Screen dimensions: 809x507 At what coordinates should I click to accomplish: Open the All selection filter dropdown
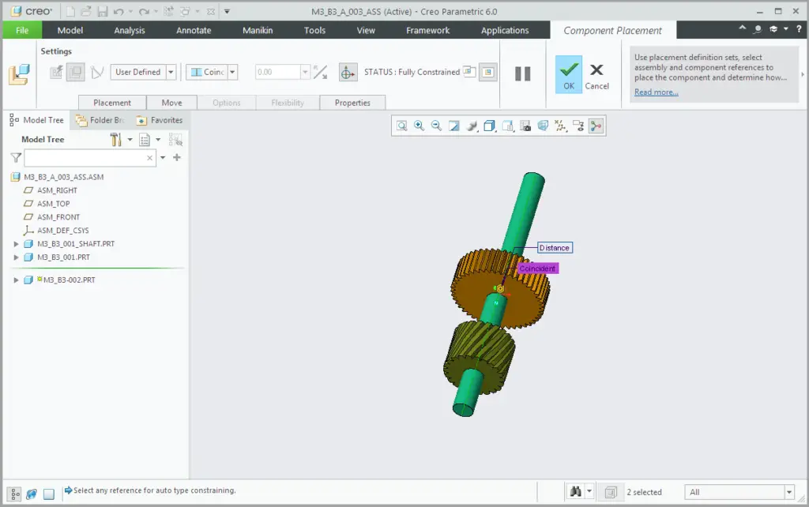[788, 492]
